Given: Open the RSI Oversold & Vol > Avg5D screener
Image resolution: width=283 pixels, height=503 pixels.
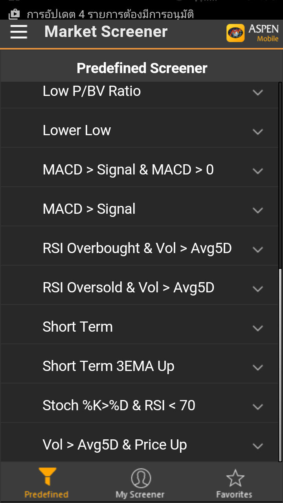Looking at the screenshot, I should 139,288.
